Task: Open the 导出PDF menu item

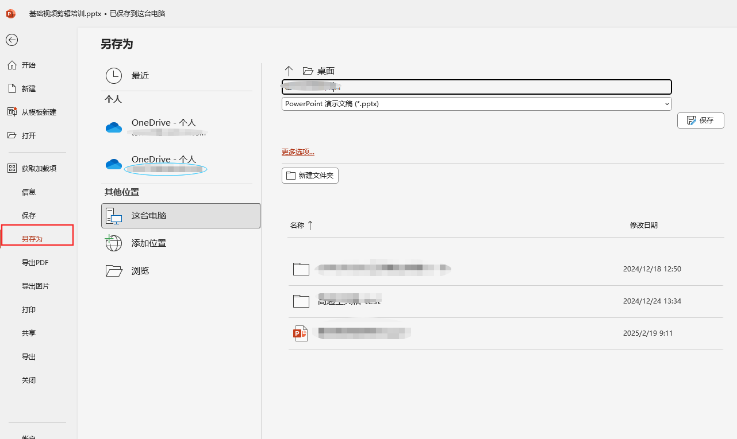Action: (x=35, y=263)
